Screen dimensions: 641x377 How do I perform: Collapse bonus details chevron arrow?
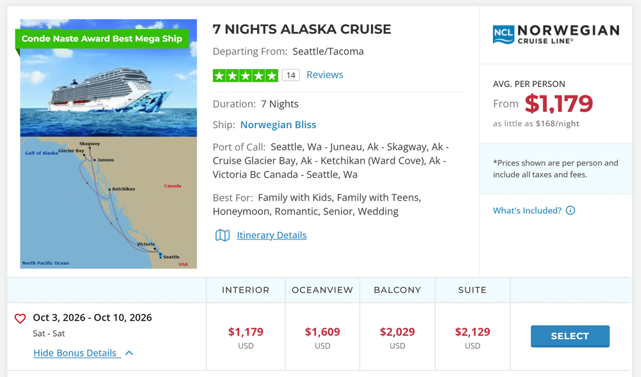point(129,353)
